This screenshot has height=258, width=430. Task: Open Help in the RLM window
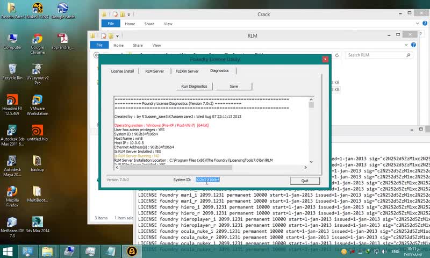[x=413, y=45]
